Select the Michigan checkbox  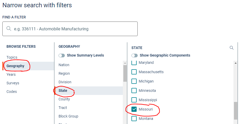pos(134,81)
